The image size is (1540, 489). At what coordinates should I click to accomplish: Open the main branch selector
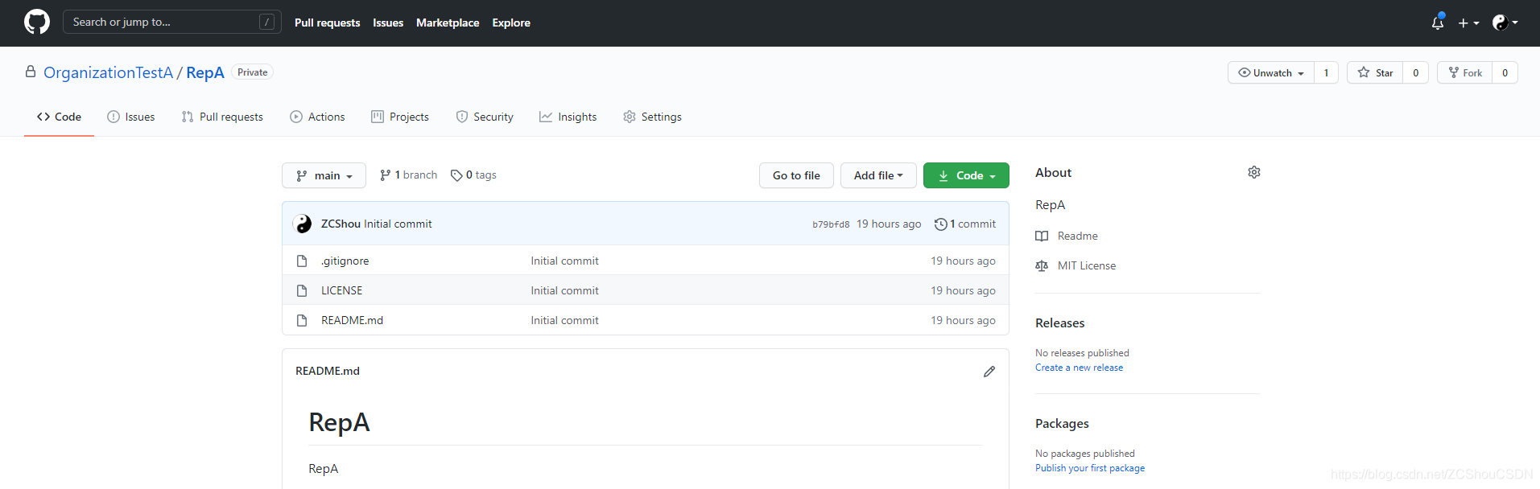coord(324,175)
